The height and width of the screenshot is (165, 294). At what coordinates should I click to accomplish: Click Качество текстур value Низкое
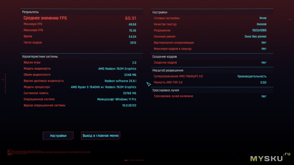click(x=262, y=24)
